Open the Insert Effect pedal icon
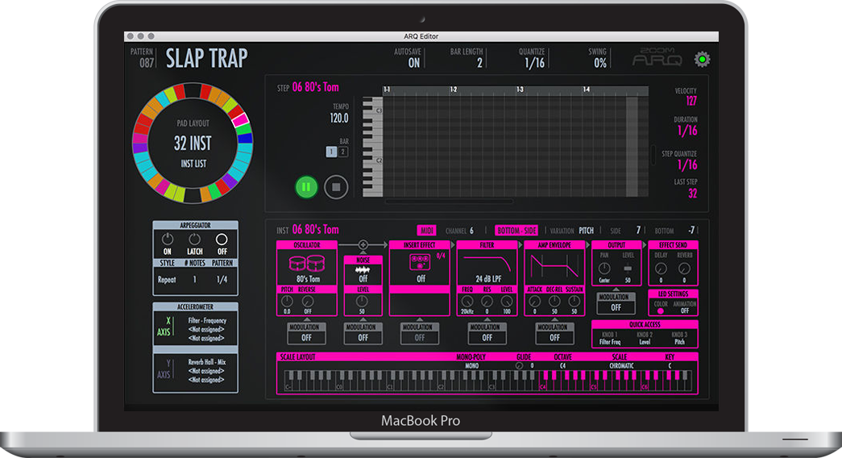 point(420,262)
